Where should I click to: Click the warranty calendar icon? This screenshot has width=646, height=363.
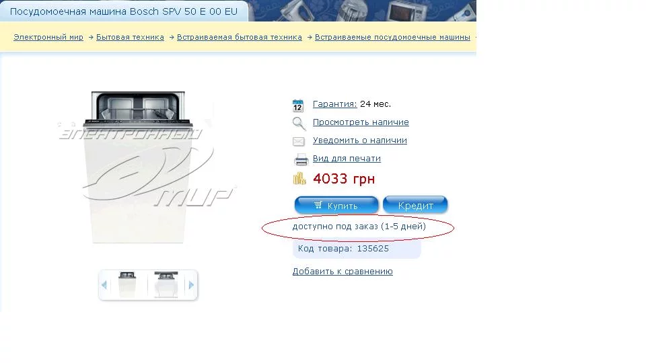(298, 106)
